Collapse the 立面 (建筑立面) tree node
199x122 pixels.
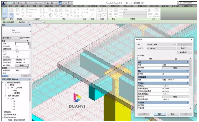(5, 96)
